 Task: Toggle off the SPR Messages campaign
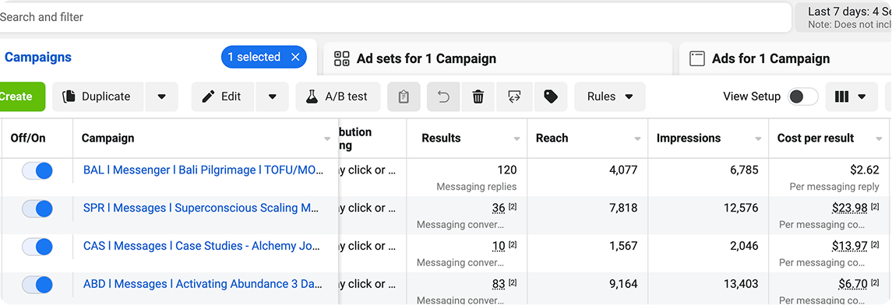pyautogui.click(x=37, y=209)
